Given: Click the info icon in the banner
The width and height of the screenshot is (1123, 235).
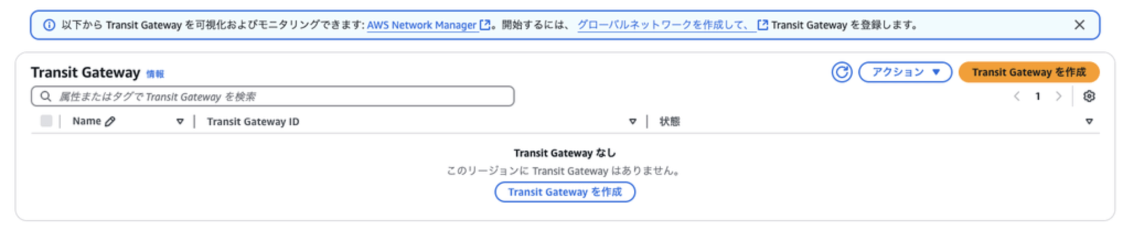Looking at the screenshot, I should [49, 25].
